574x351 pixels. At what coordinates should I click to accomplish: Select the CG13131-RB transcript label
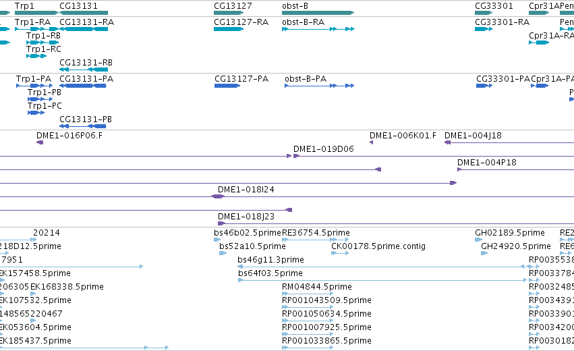86,63
